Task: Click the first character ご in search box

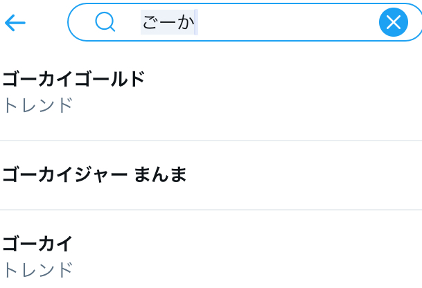Action: [150, 23]
